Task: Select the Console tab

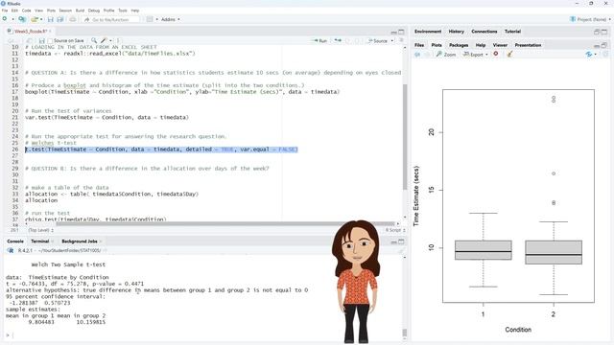Action: pyautogui.click(x=15, y=241)
